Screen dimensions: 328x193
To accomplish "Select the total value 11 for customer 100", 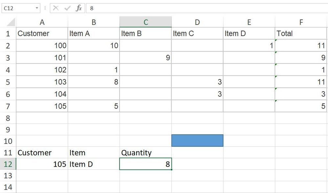I will (x=301, y=45).
